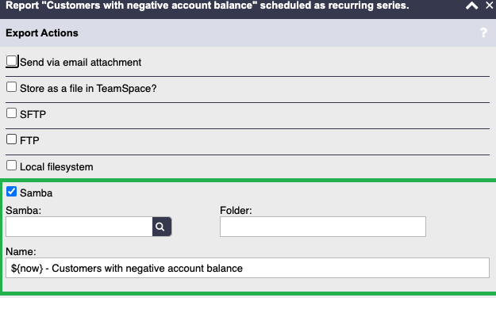496x309 pixels.
Task: Click the Samba search magnifier icon
Action: pos(162,227)
